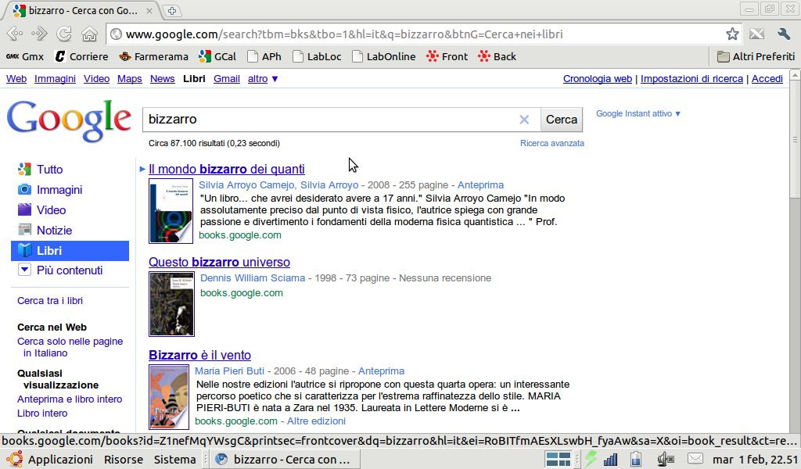Open the Google Instant attivo dropdown
Viewport: 801px width, 469px height.
[638, 114]
